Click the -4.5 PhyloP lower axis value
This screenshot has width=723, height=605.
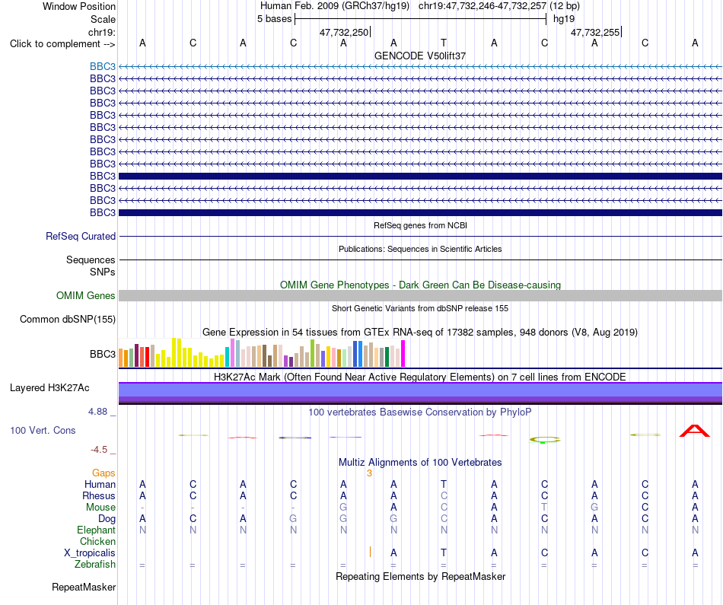[99, 450]
